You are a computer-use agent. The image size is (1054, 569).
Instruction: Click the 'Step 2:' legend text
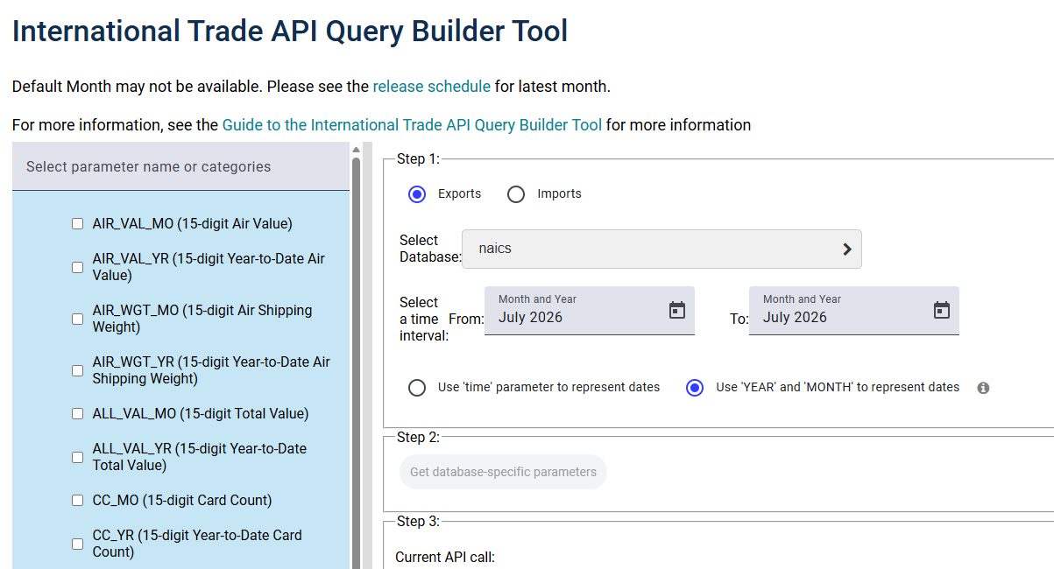[x=418, y=438]
